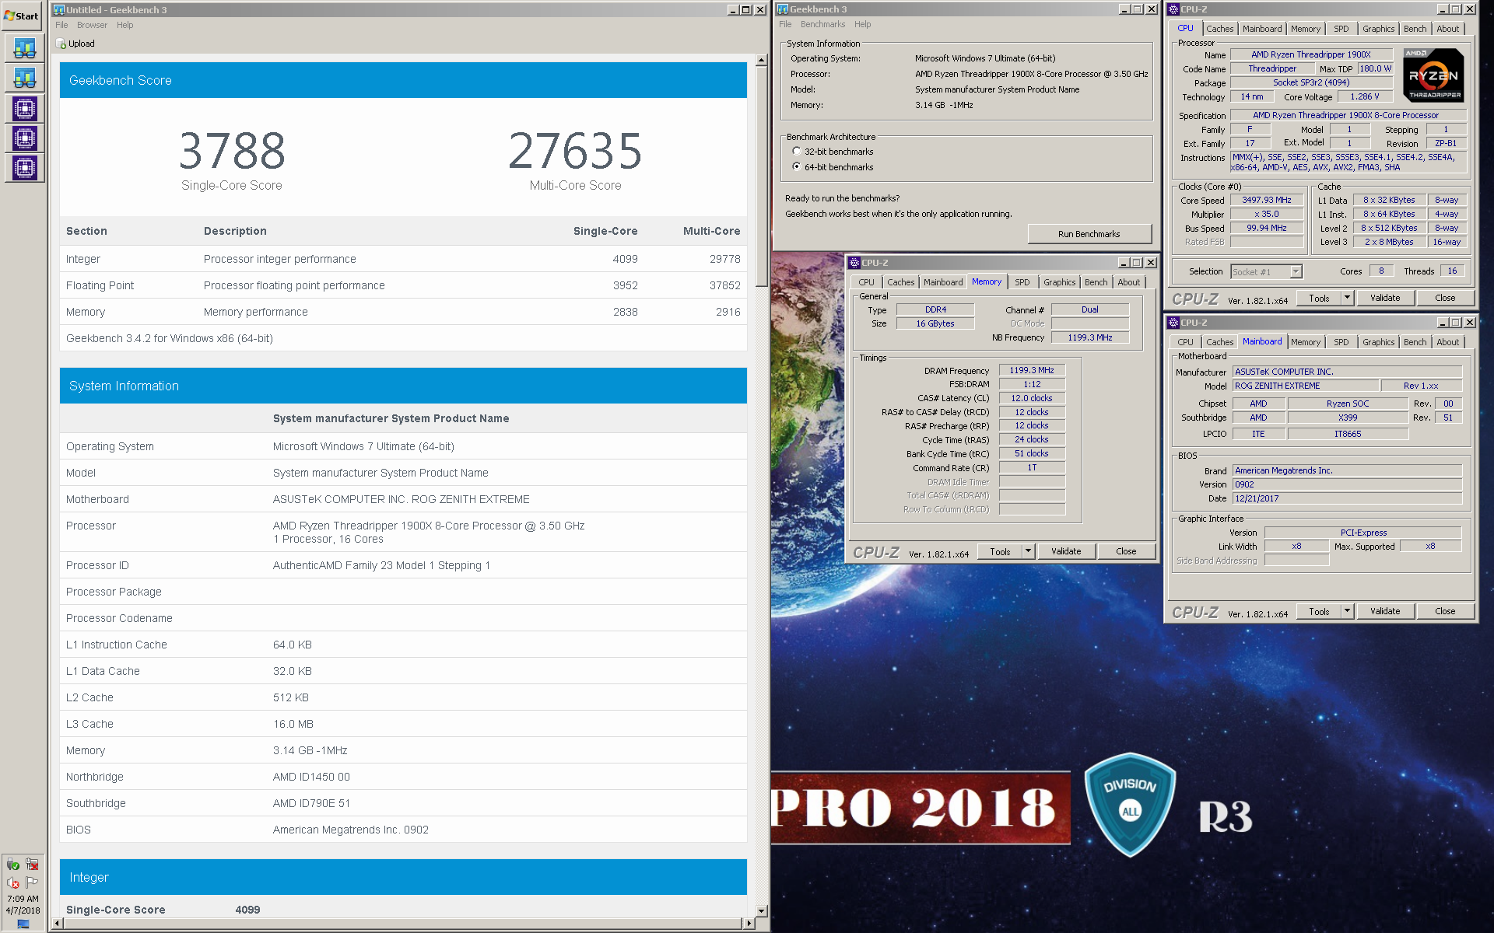Viewport: 1494px width, 933px height.
Task: Click the Ryzen Threadripper logo in CPU-Z
Action: pyautogui.click(x=1433, y=75)
